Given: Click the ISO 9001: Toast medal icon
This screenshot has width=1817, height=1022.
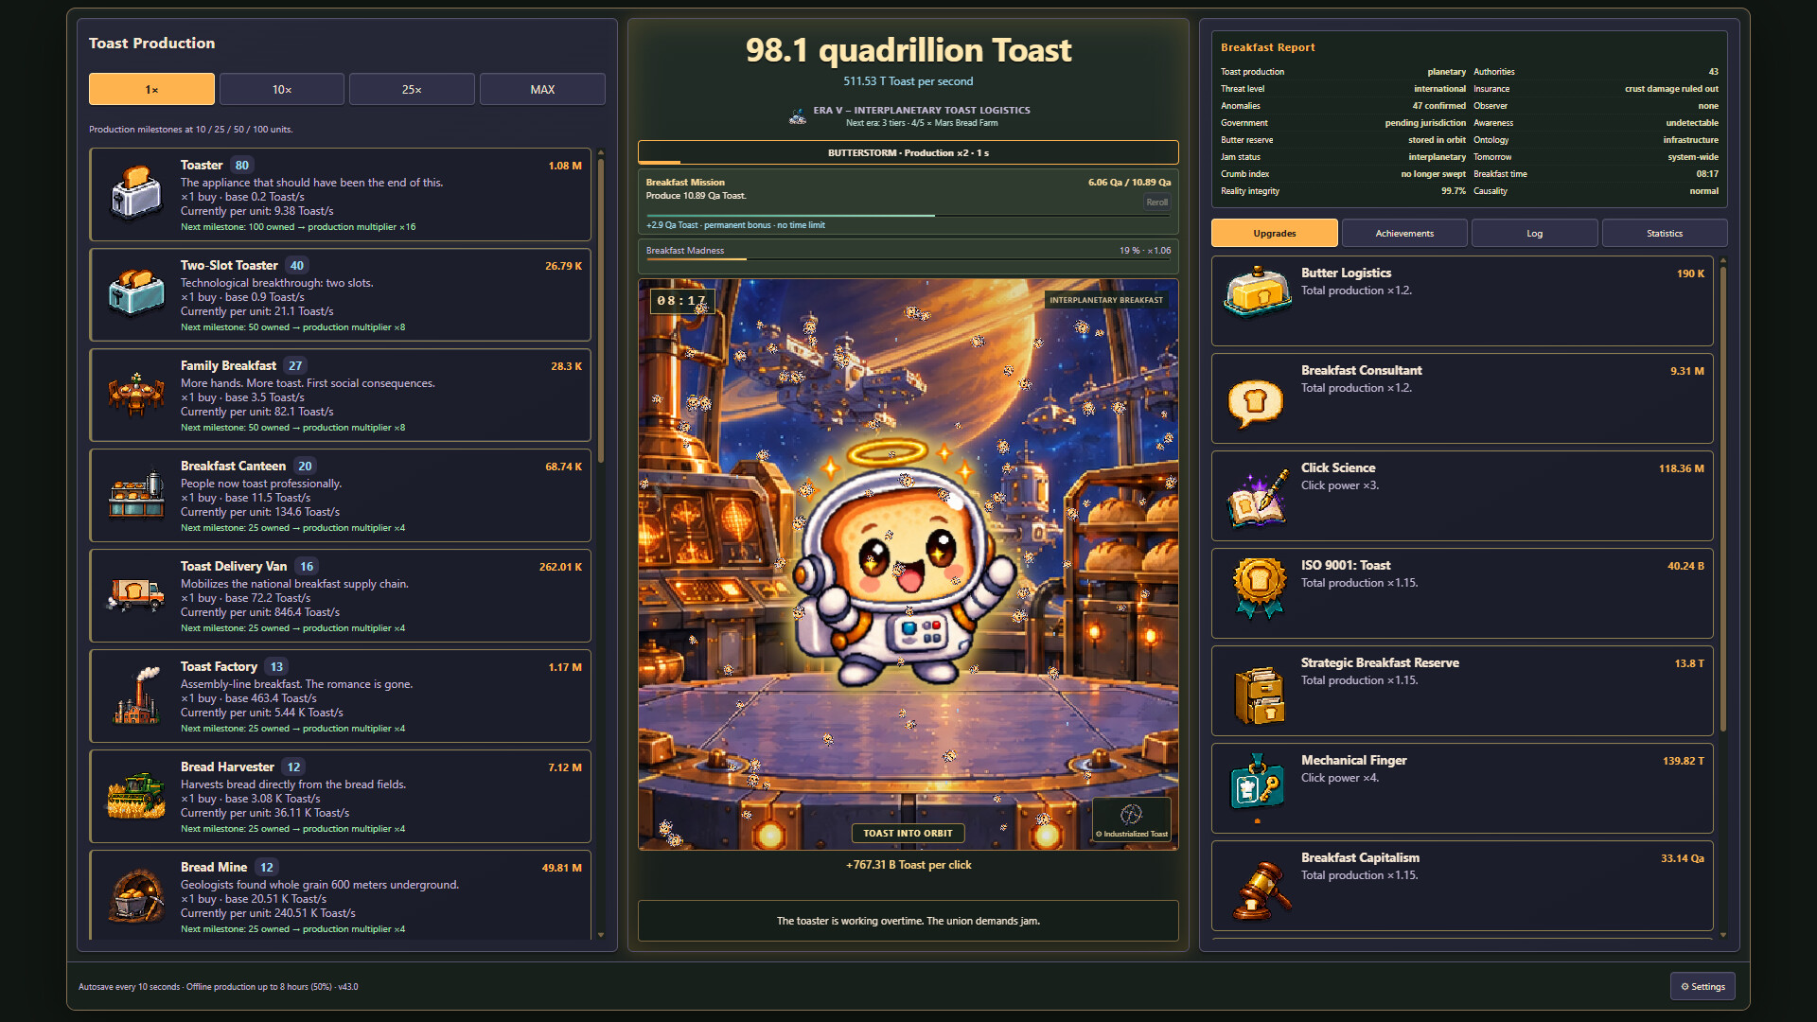Looking at the screenshot, I should click(1259, 587).
